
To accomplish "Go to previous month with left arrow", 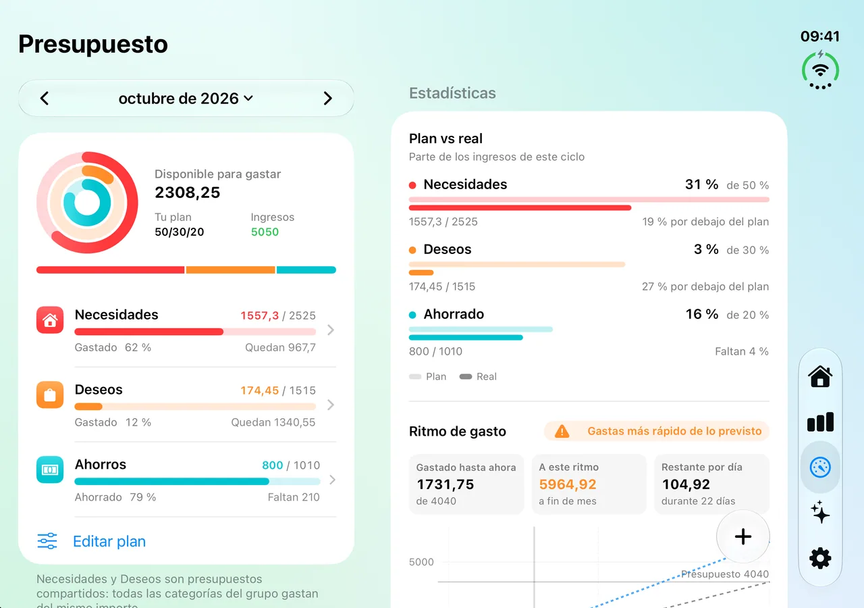I will (45, 99).
